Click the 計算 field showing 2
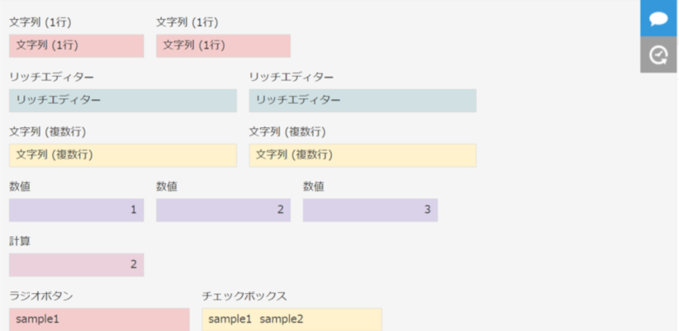The height and width of the screenshot is (331, 679). tap(77, 265)
